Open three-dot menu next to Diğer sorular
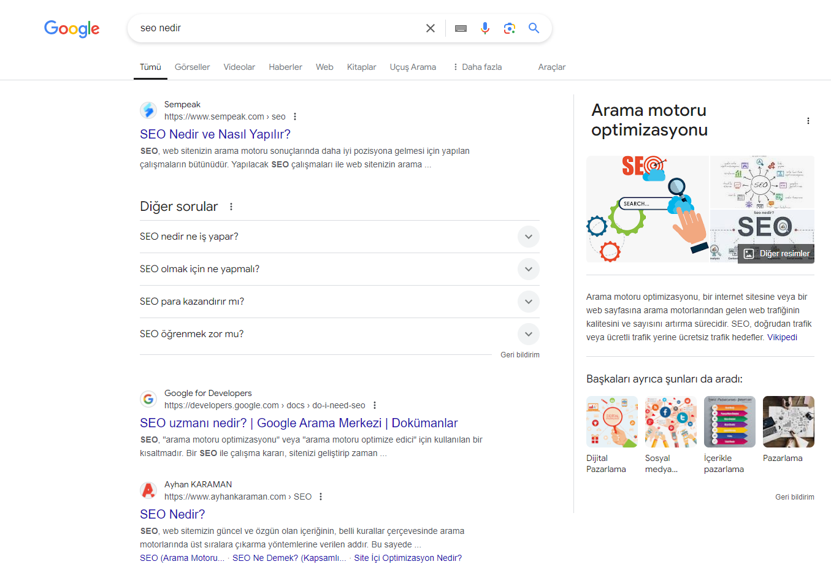Image resolution: width=831 pixels, height=575 pixels. coord(231,207)
